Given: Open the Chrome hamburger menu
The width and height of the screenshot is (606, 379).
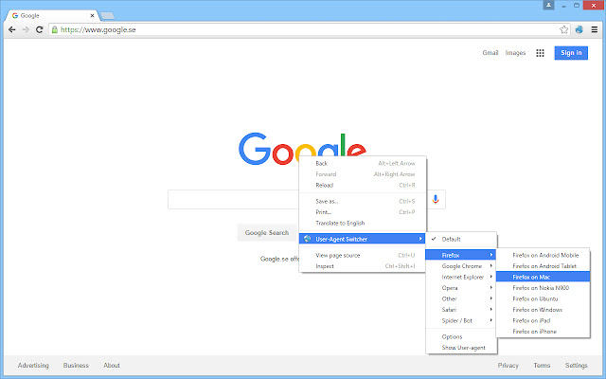Looking at the screenshot, I should tap(595, 29).
